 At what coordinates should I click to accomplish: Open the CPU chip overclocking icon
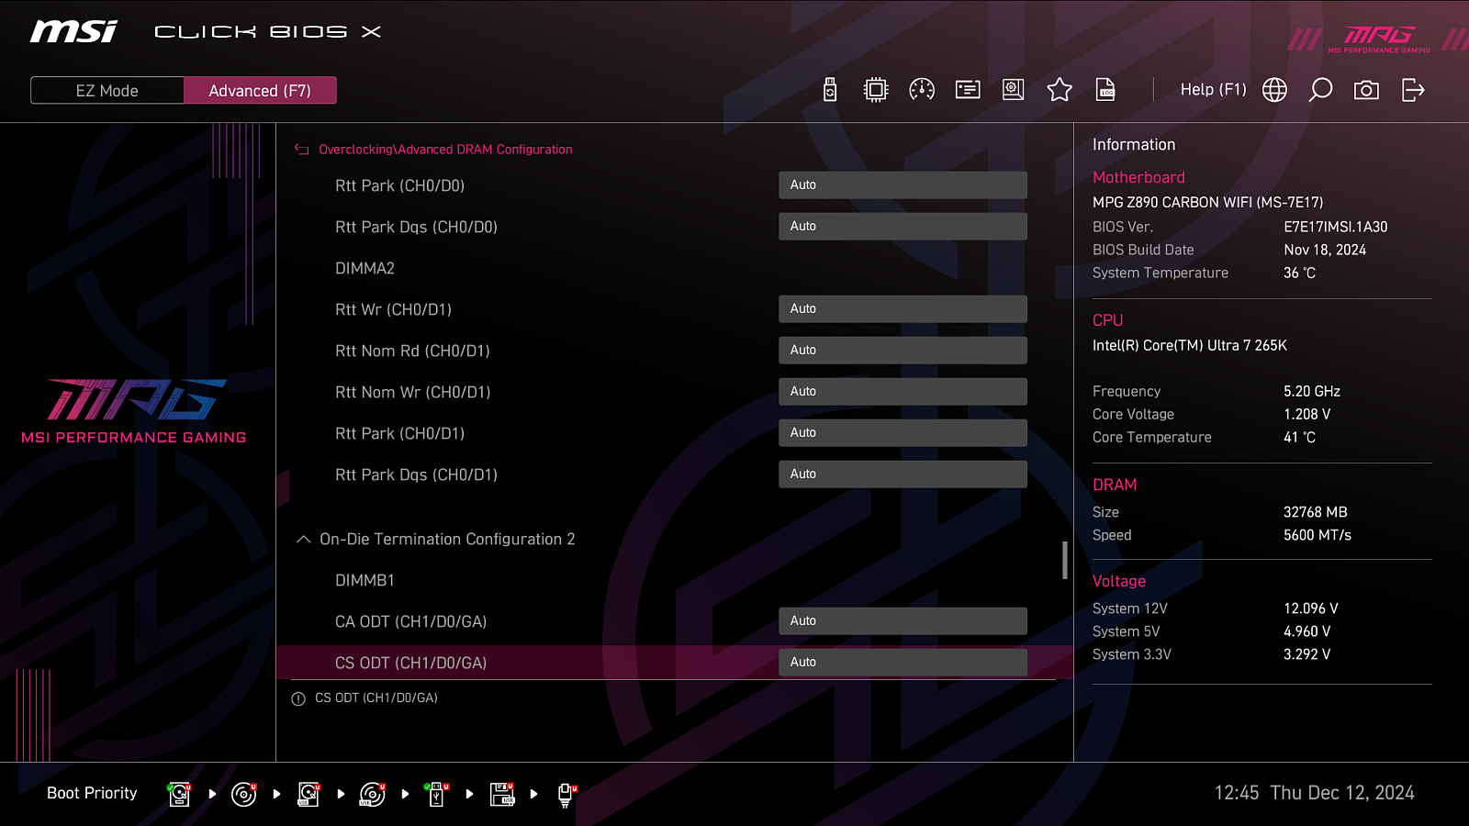point(876,90)
